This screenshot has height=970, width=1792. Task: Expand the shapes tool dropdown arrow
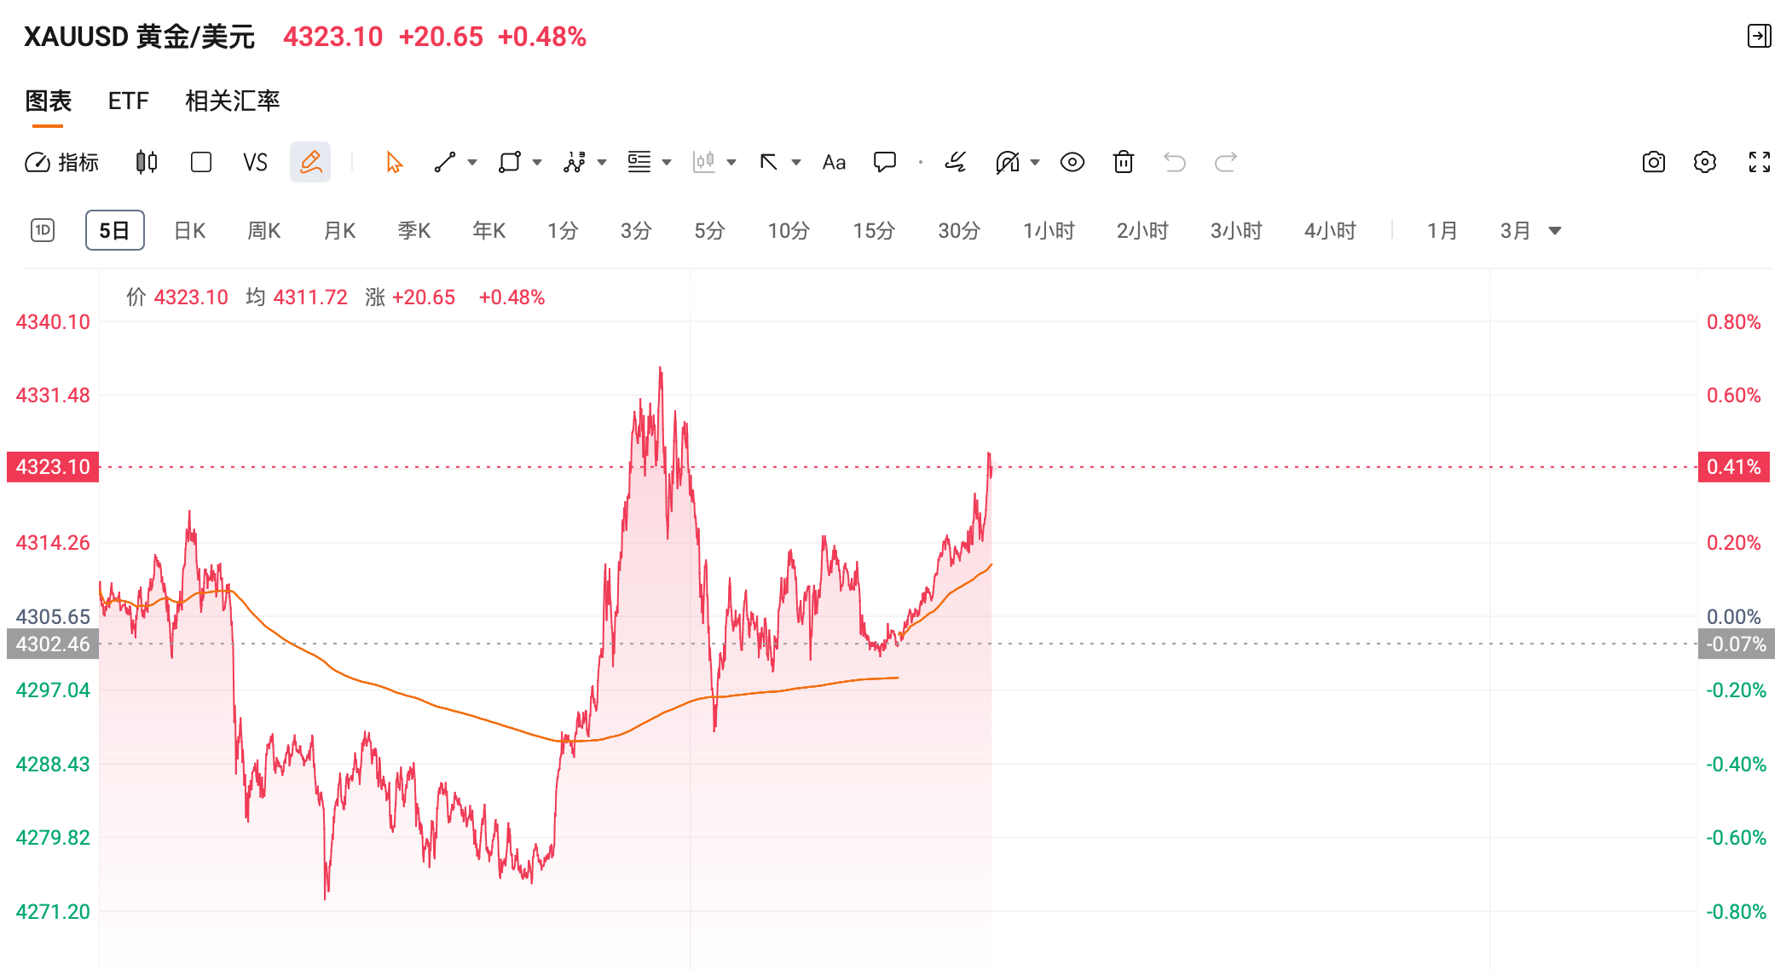tap(536, 162)
